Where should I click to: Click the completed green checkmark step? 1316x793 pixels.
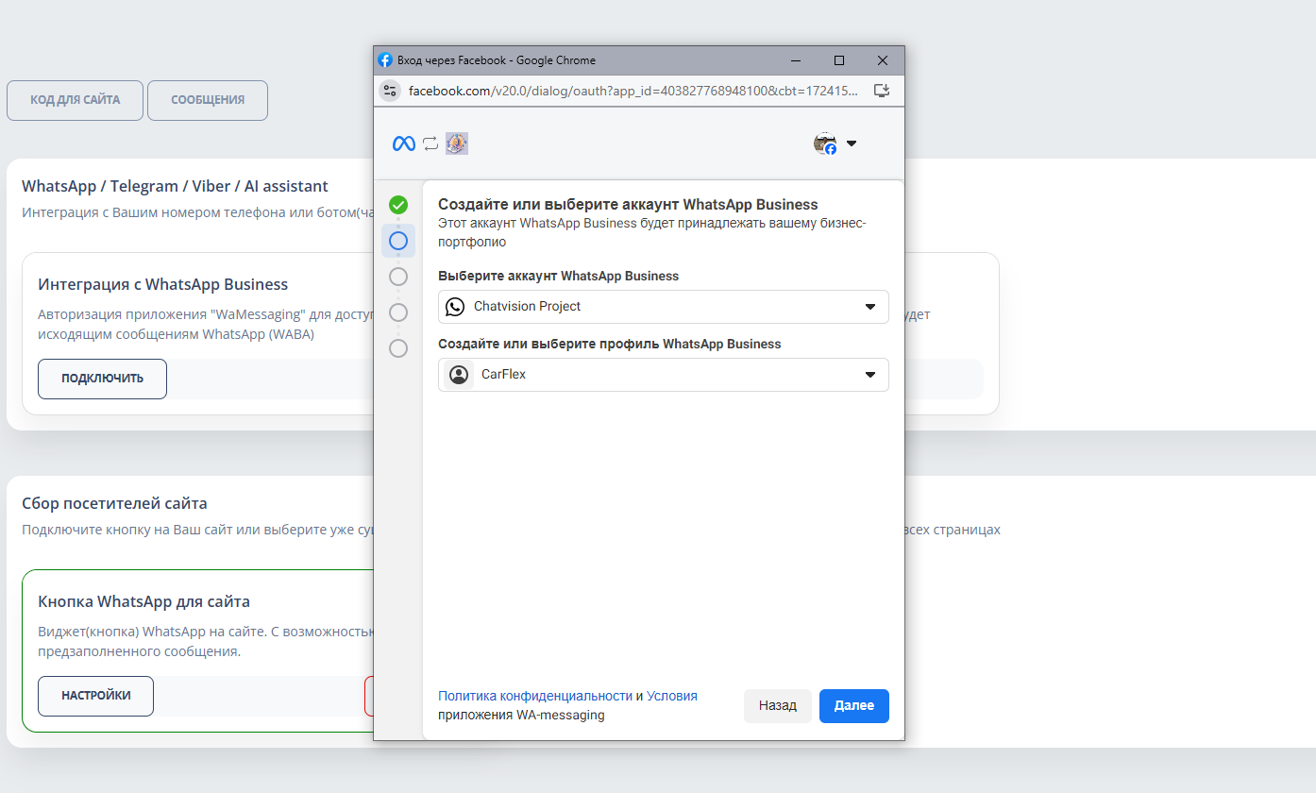click(398, 205)
